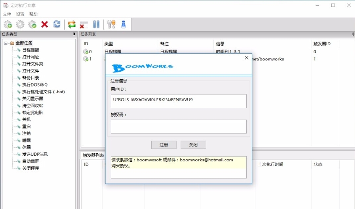
Task: Select 锁定此电脑 in the tree
Action: coord(32,113)
